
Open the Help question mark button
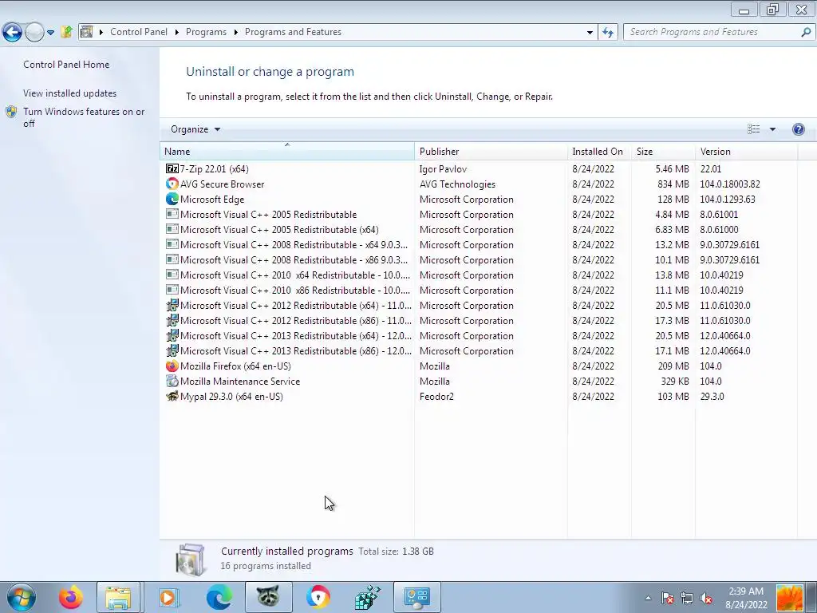[x=798, y=129]
